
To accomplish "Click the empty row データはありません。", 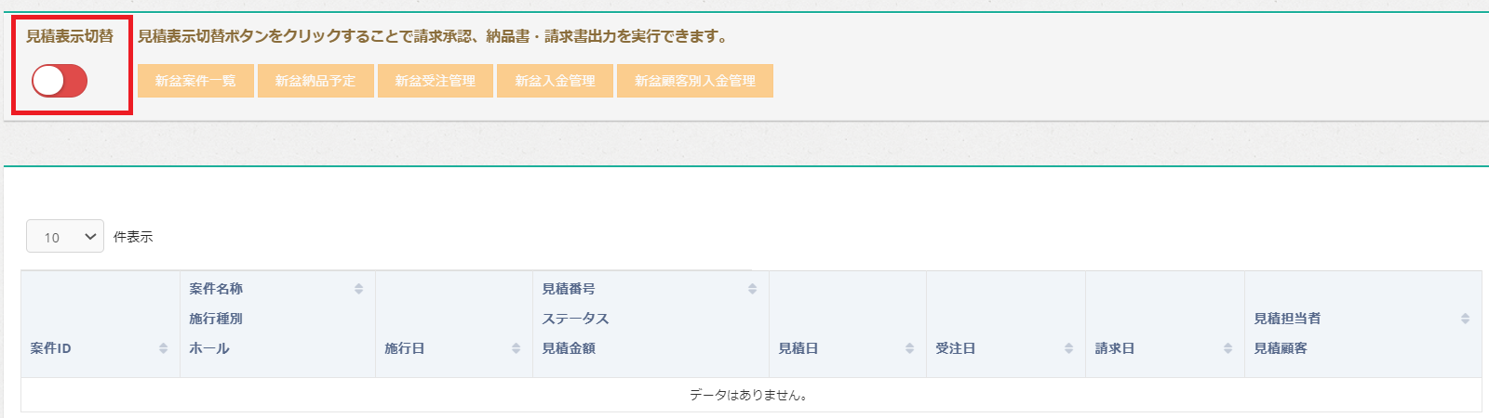I will tap(750, 395).
